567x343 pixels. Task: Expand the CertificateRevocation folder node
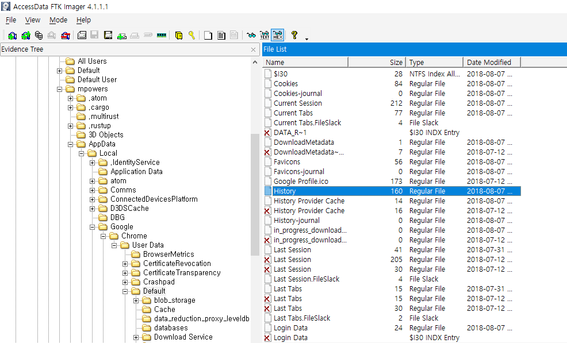click(125, 264)
